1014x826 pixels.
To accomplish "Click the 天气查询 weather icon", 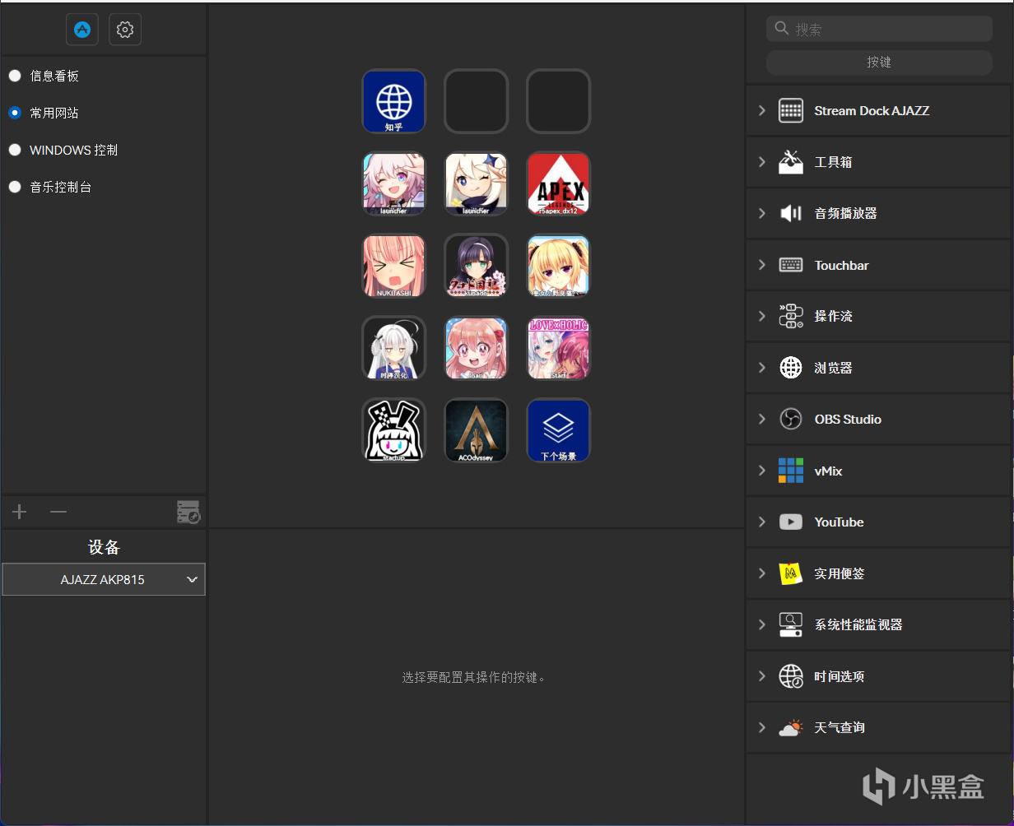I will 791,727.
